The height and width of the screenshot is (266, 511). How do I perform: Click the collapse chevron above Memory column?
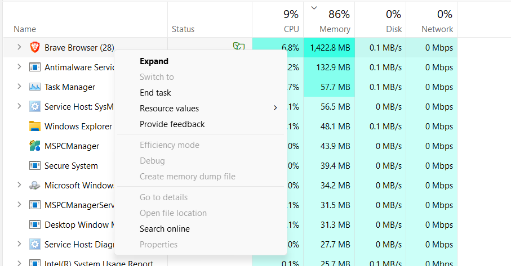click(314, 8)
